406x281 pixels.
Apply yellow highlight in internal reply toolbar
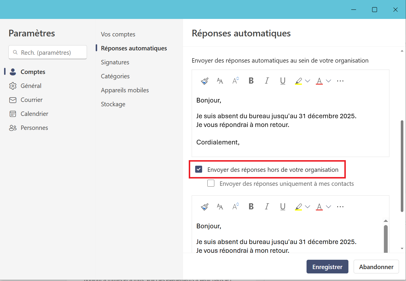pos(298,81)
